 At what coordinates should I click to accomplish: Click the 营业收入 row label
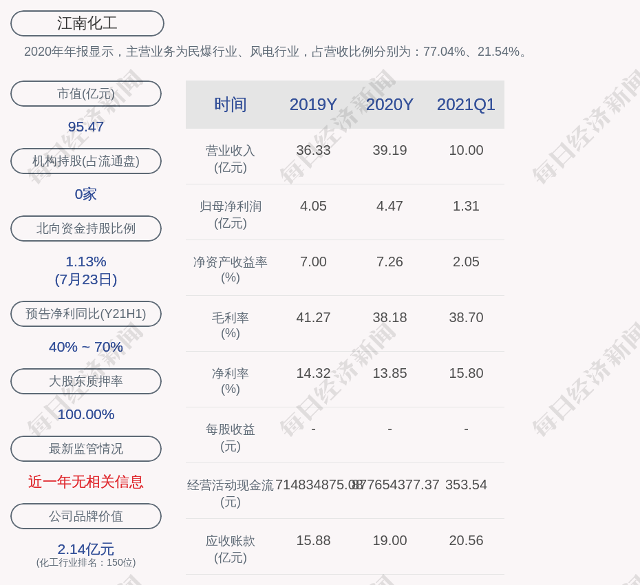coord(231,159)
